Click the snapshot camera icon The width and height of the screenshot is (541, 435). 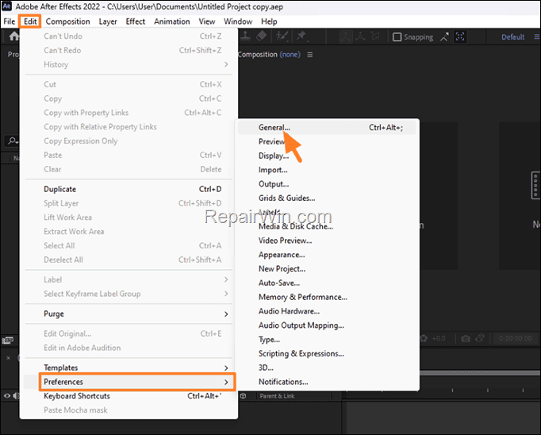pyautogui.click(x=466, y=339)
